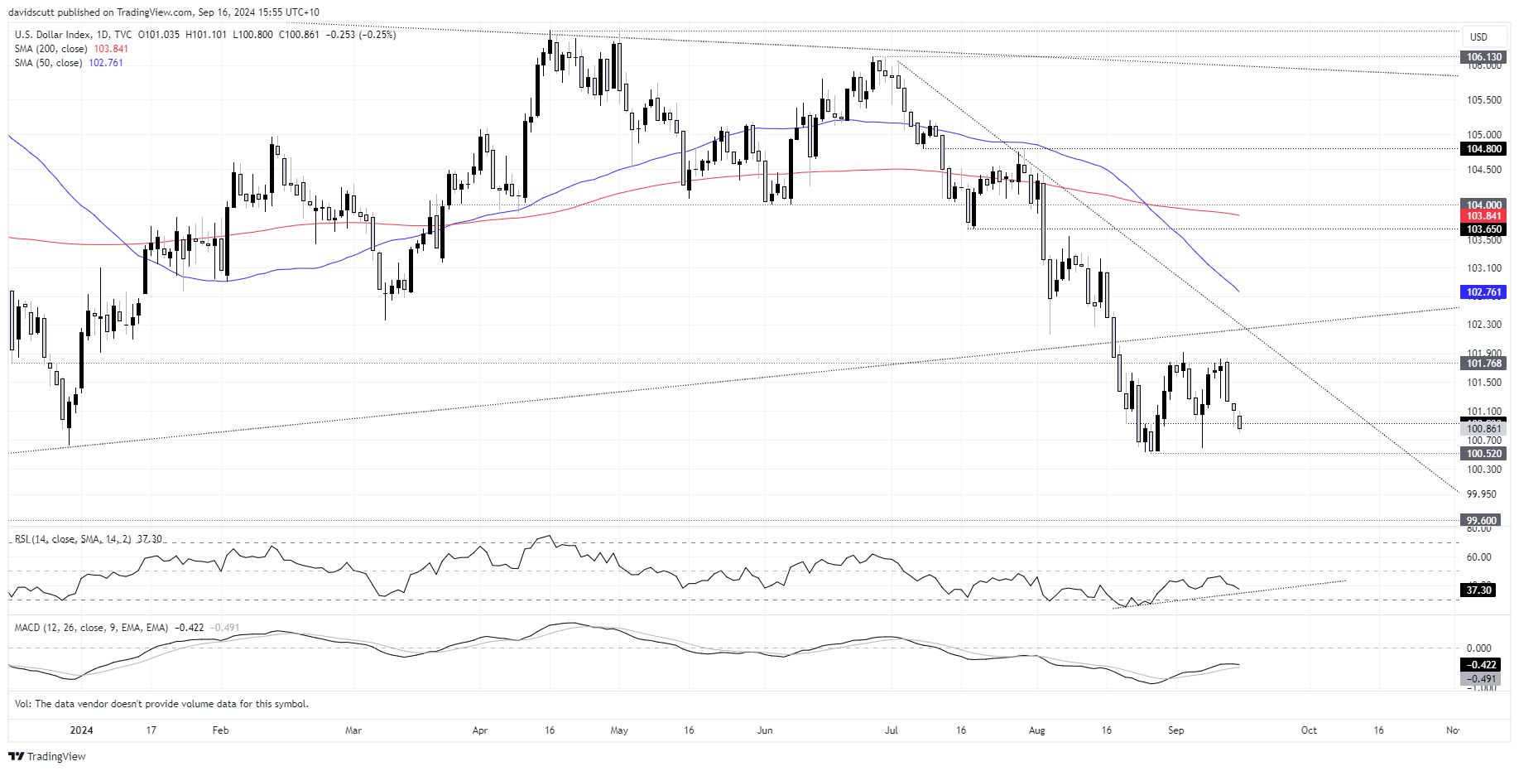
Task: Click the 2024 label on time axis
Action: 81,730
